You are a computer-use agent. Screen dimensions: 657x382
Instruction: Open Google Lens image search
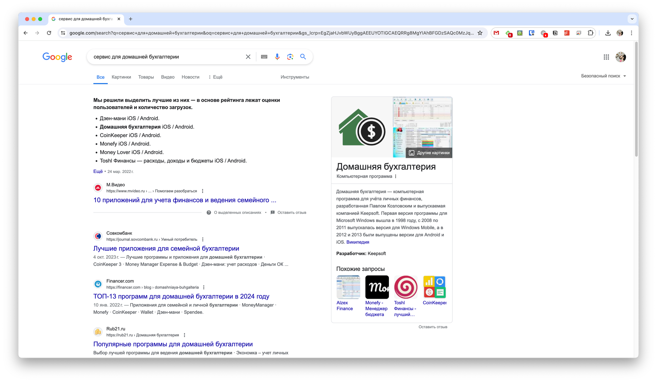[x=290, y=57]
